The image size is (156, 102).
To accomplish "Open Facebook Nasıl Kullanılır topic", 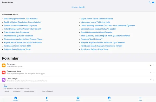I will (x=92, y=39).
